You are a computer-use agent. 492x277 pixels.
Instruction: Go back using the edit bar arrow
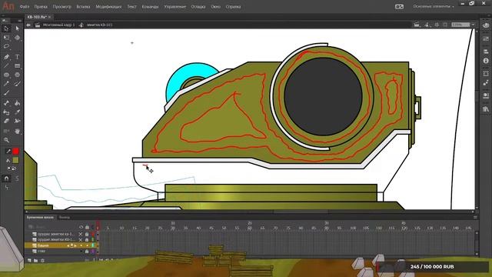[x=28, y=25]
